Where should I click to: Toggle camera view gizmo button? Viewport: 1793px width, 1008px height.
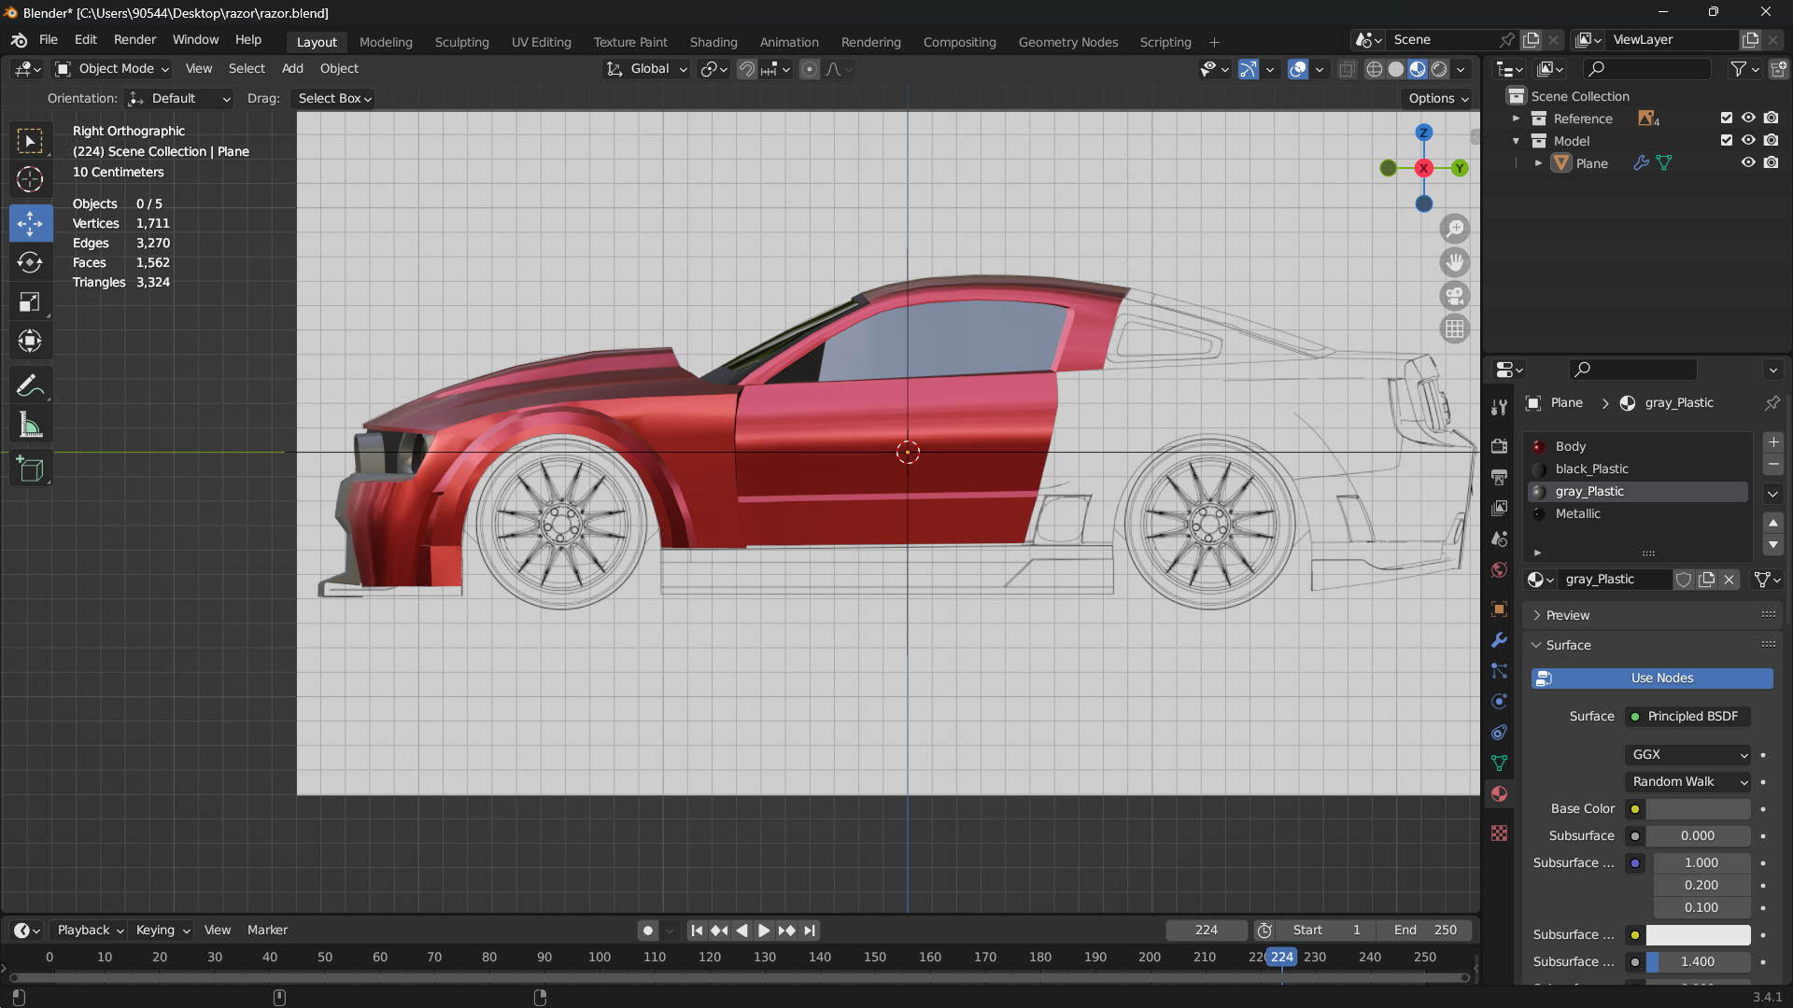1454,296
